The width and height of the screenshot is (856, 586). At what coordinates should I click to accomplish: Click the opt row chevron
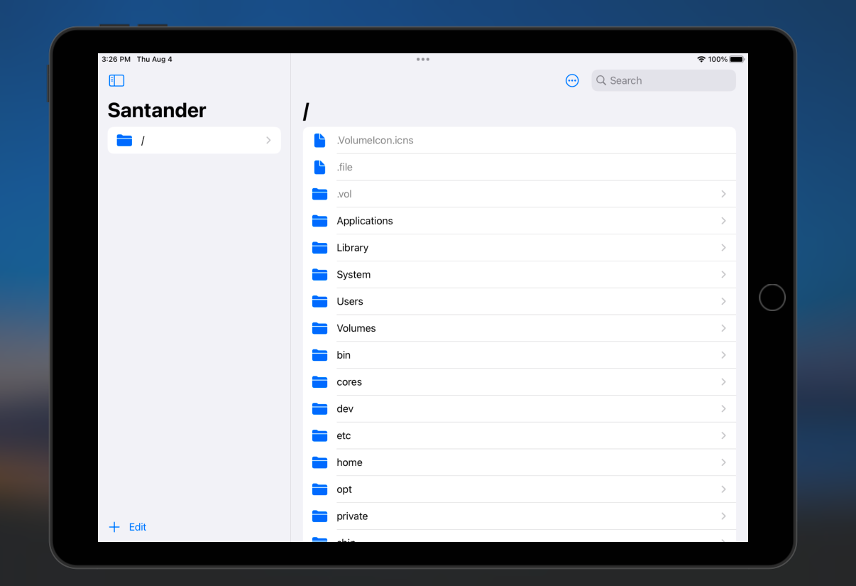723,489
